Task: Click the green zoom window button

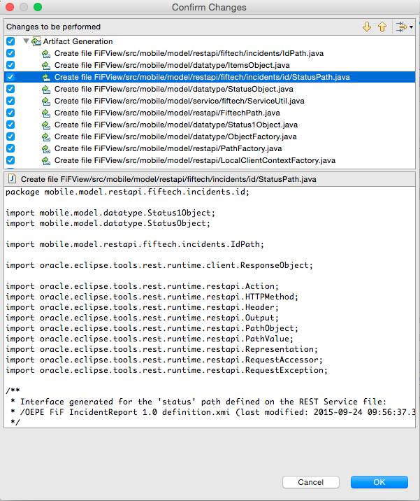Action: click(38, 7)
